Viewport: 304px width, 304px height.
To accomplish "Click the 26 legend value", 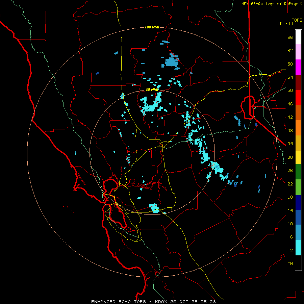I will point(290,171).
